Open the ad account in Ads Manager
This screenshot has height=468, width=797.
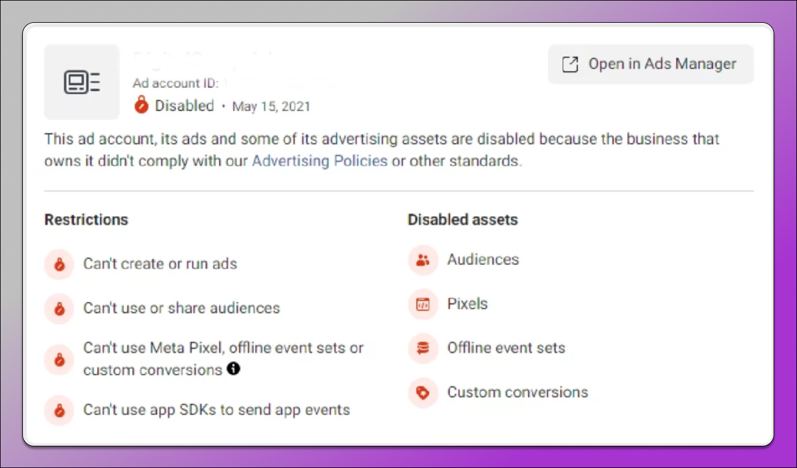pyautogui.click(x=651, y=64)
